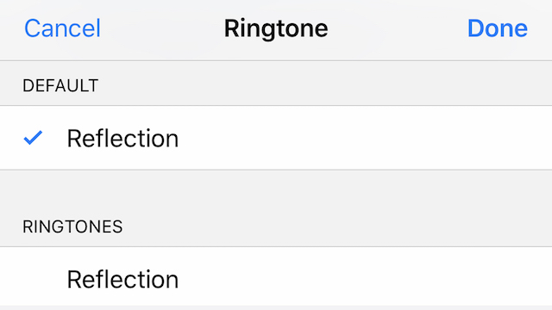This screenshot has width=552, height=310.
Task: Select Reflection under the DEFAULT section
Action: click(x=276, y=138)
